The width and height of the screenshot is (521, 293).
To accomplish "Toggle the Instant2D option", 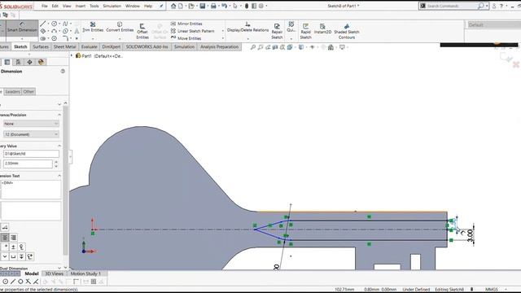I will 322,28.
